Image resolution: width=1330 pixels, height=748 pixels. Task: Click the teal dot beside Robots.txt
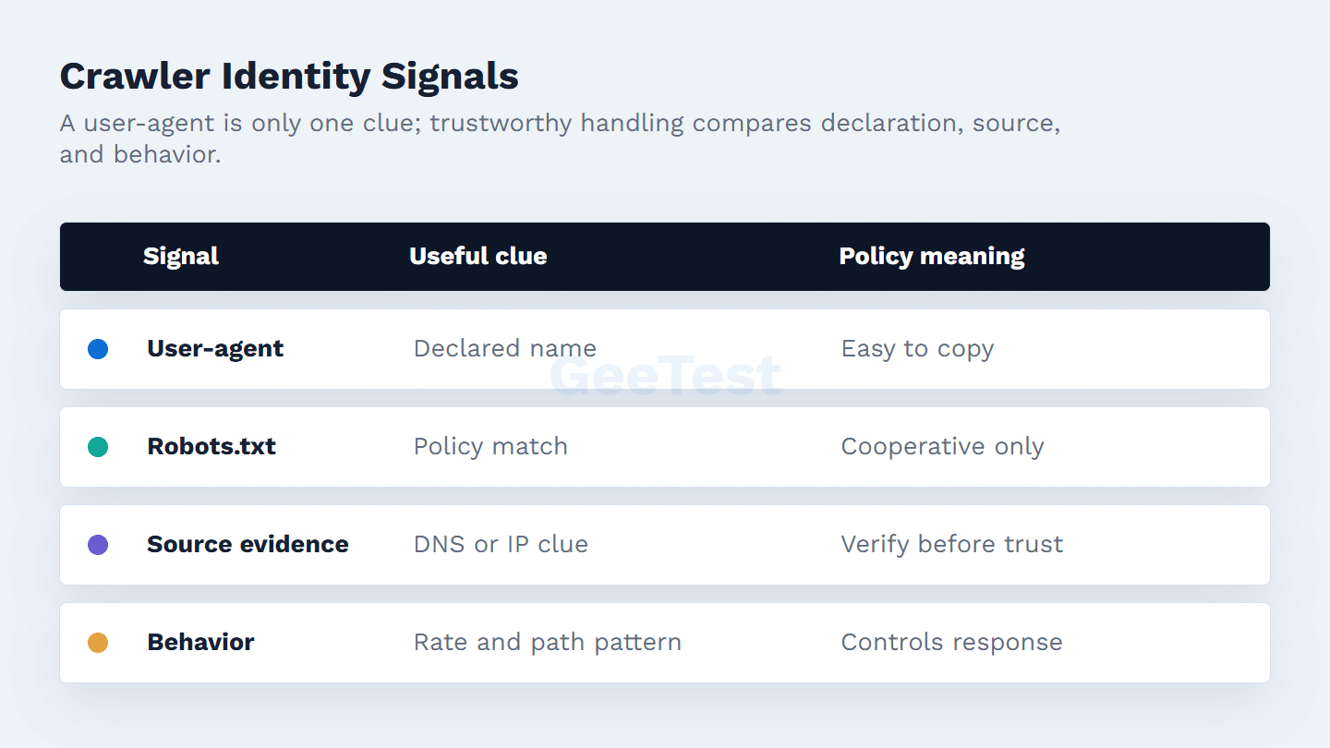point(98,447)
